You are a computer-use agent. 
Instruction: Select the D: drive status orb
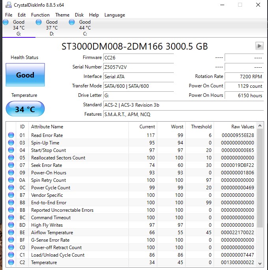tap(39, 22)
